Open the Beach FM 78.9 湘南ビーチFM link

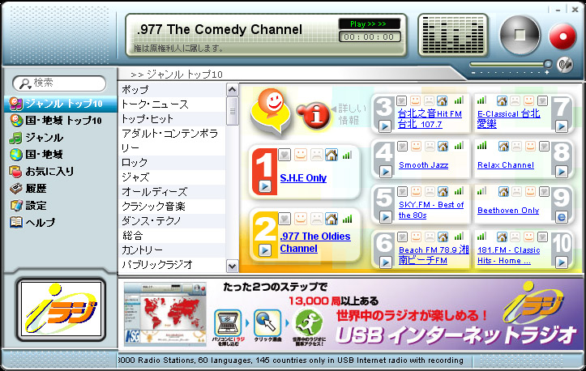coord(434,255)
